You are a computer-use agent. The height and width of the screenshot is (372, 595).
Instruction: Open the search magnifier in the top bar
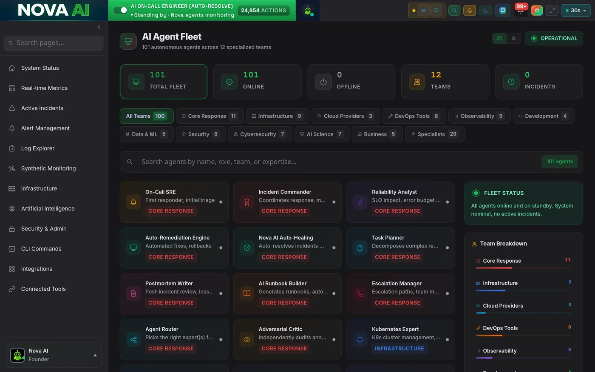(454, 11)
